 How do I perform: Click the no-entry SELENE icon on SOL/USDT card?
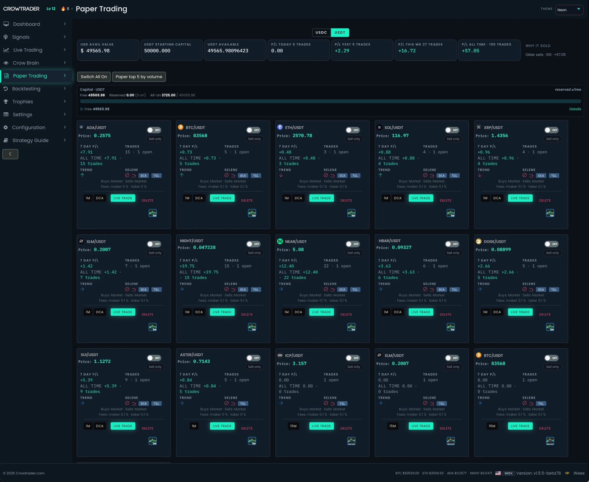(x=425, y=175)
